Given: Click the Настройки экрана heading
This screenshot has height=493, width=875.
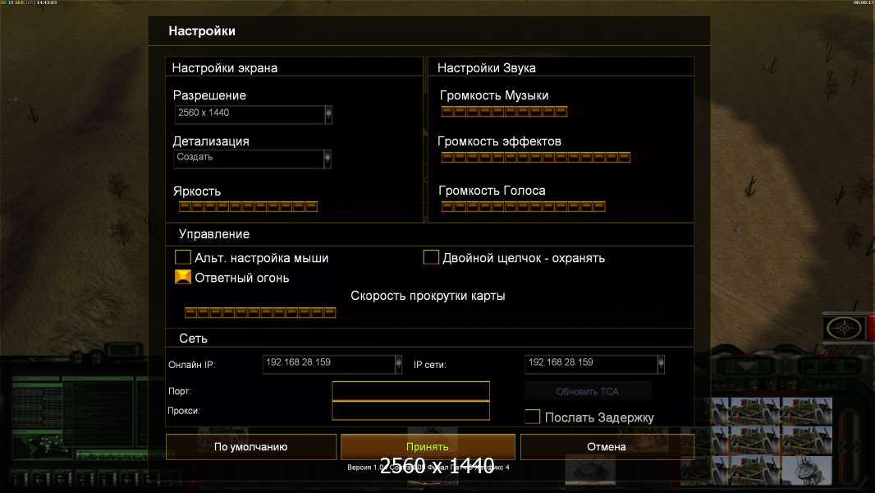Looking at the screenshot, I should pyautogui.click(x=224, y=68).
